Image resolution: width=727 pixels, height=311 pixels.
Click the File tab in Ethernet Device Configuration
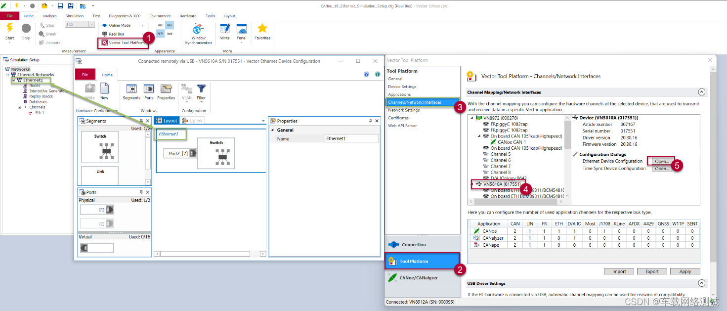pyautogui.click(x=85, y=75)
